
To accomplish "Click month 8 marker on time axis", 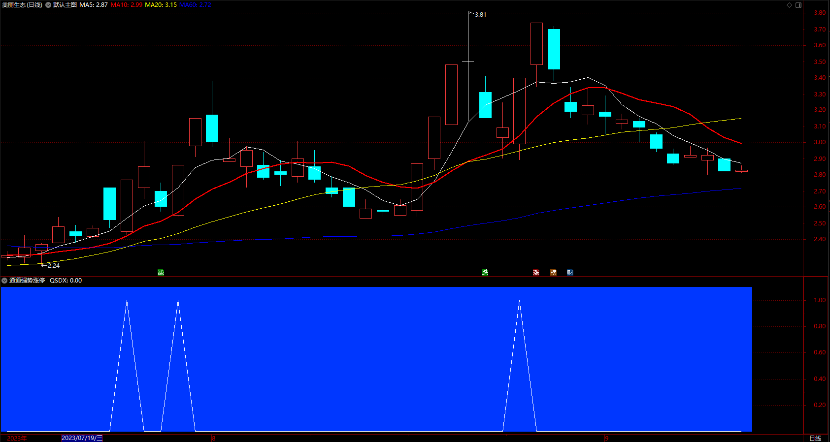I will point(214,438).
